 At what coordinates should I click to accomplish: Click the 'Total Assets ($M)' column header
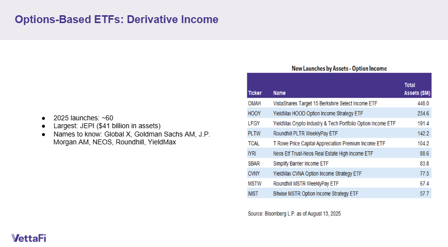pos(417,89)
